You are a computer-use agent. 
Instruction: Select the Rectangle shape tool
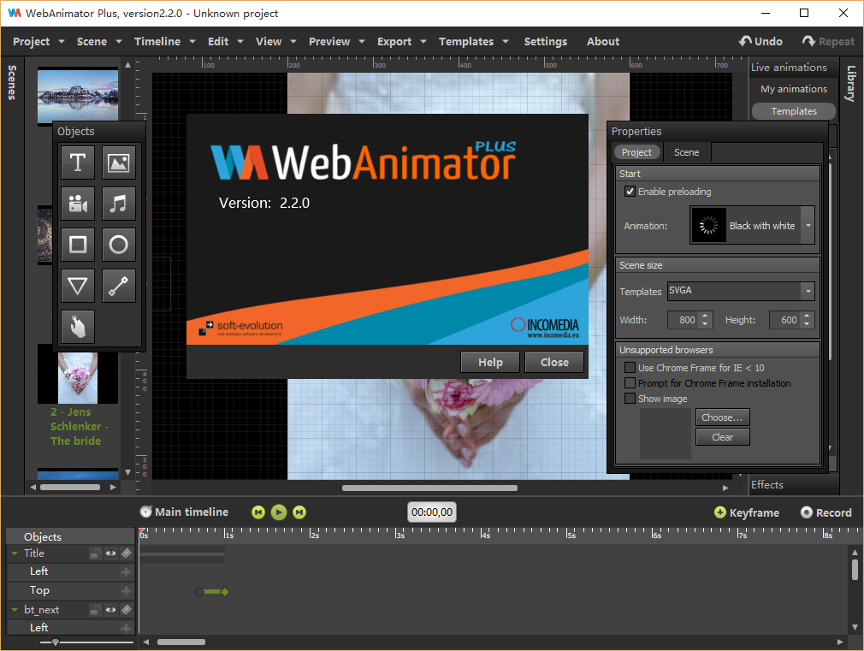point(78,245)
